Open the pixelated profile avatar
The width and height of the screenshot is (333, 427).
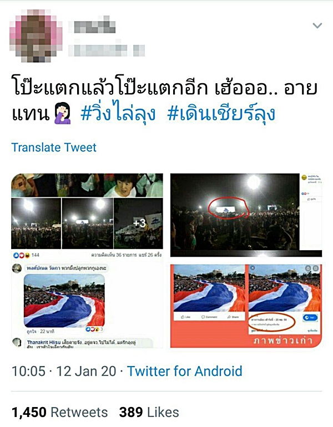(36, 35)
